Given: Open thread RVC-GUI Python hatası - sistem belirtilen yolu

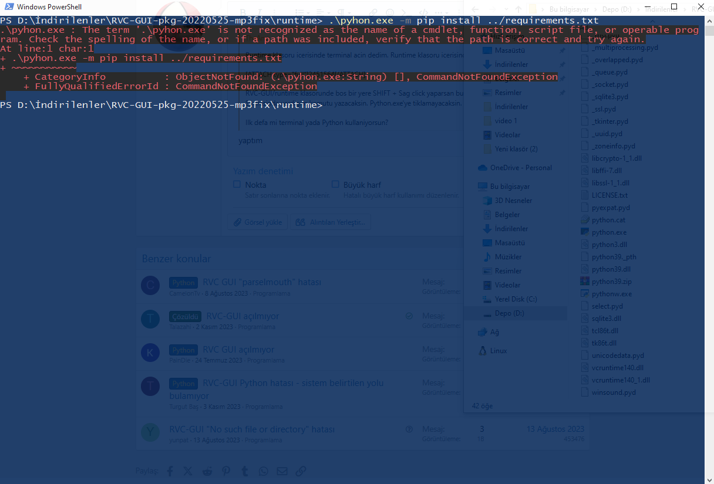Looking at the screenshot, I should point(276,389).
